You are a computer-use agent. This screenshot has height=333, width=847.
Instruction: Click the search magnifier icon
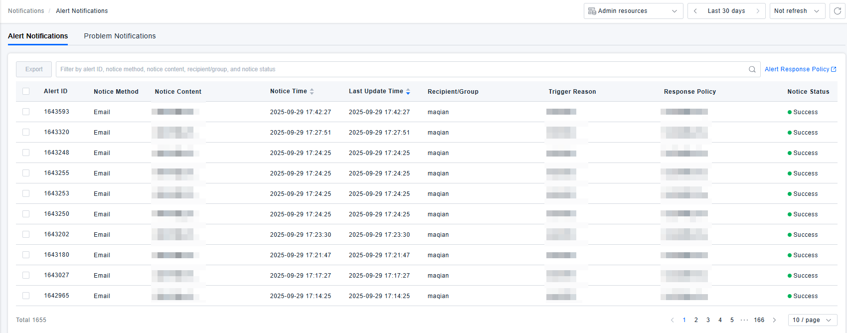[752, 69]
